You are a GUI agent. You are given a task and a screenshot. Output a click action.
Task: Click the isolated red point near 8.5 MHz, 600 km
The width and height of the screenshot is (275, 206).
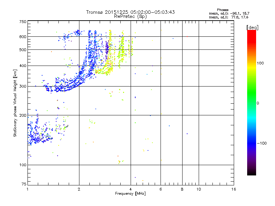187,37
